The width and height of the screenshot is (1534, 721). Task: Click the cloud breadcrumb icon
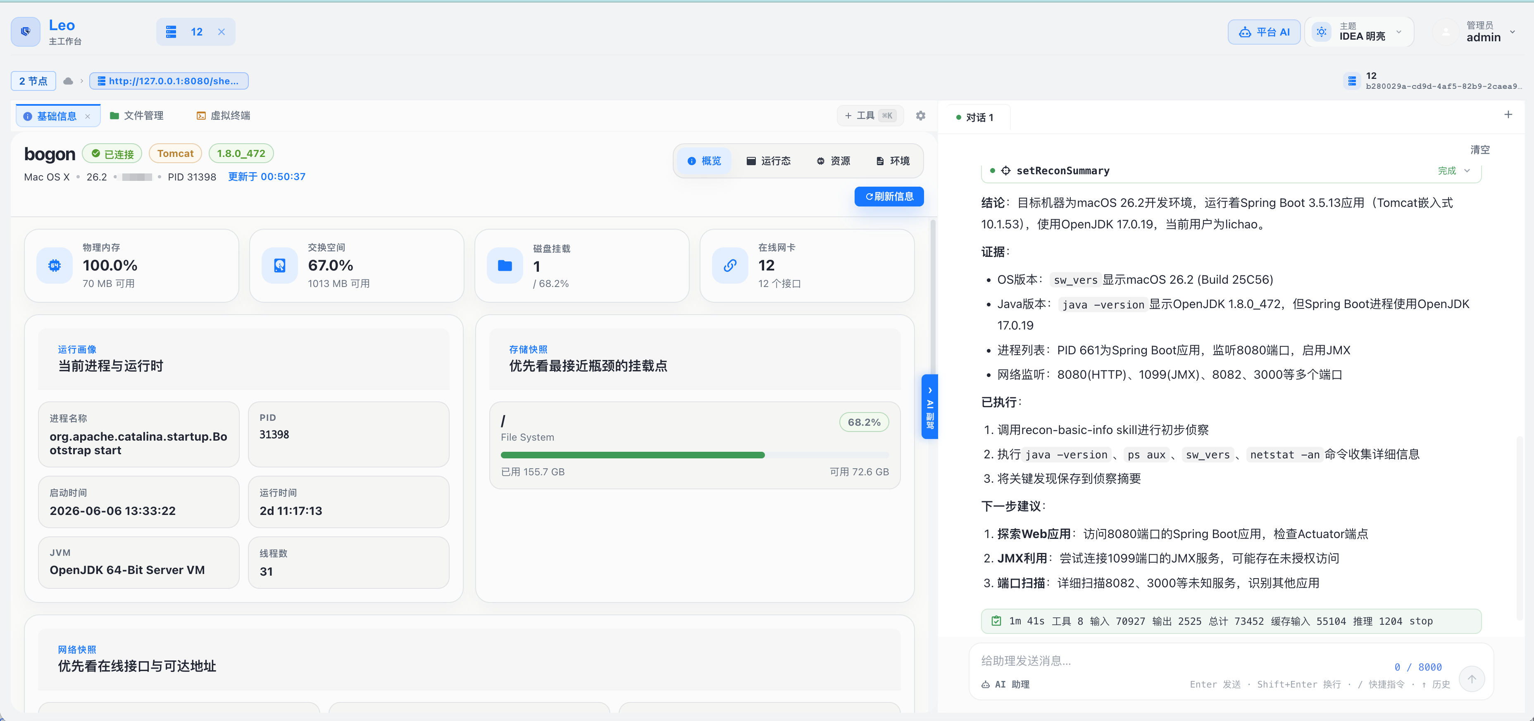tap(69, 81)
